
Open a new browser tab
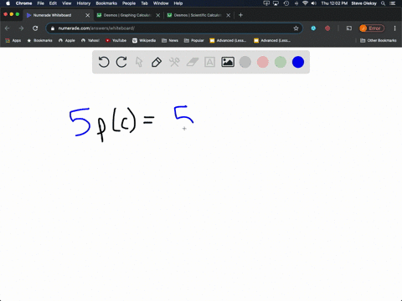click(240, 15)
